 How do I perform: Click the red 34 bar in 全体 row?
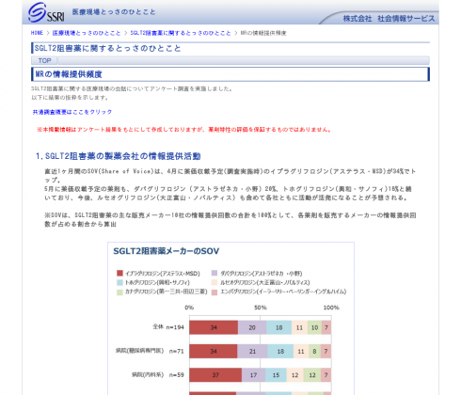[x=214, y=327]
